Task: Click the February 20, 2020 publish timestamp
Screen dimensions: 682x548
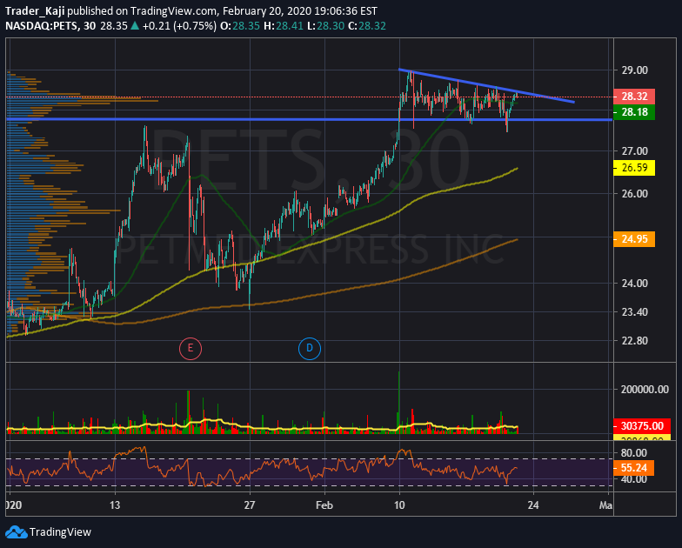Action: (300, 10)
